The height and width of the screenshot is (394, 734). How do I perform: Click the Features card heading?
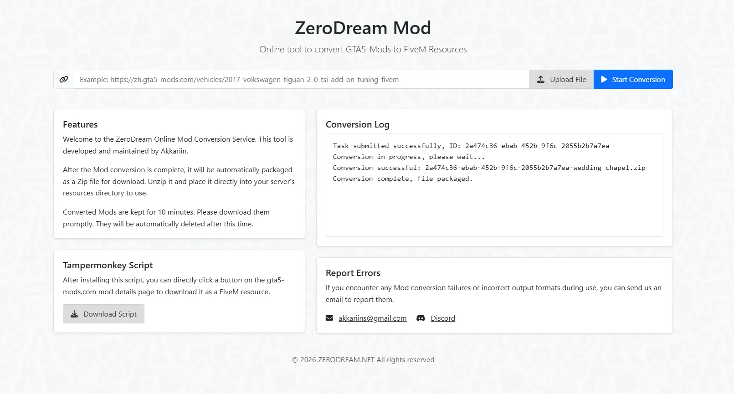tap(80, 125)
